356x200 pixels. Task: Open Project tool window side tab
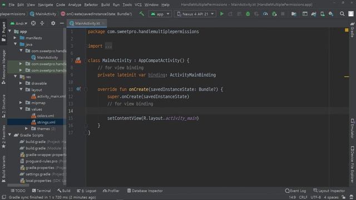point(4,32)
